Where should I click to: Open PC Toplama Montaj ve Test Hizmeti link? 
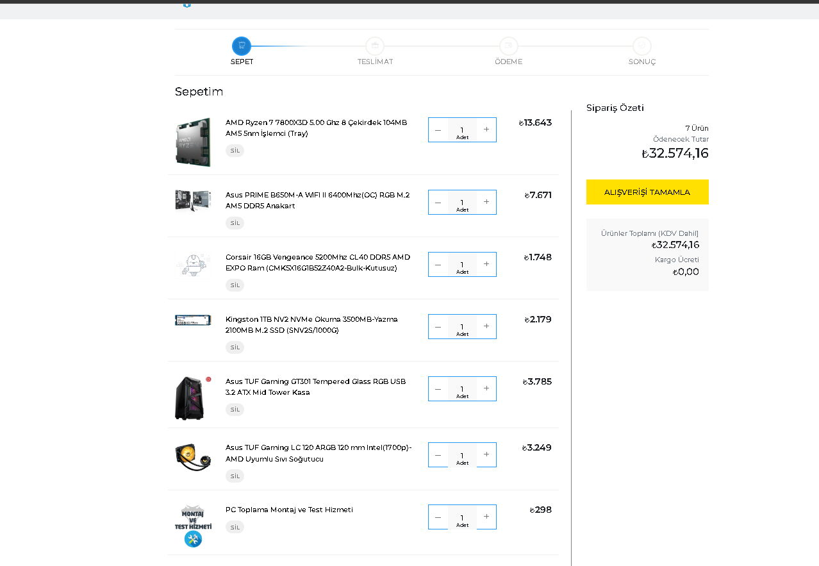[289, 510]
